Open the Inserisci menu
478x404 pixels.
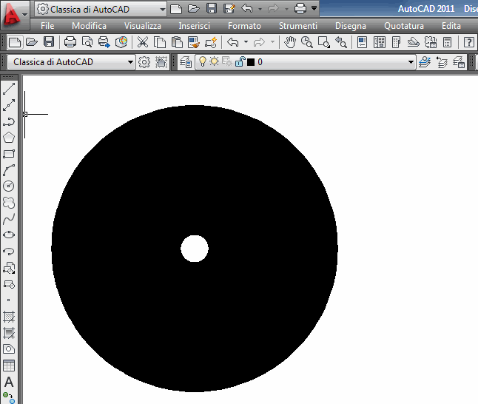194,26
